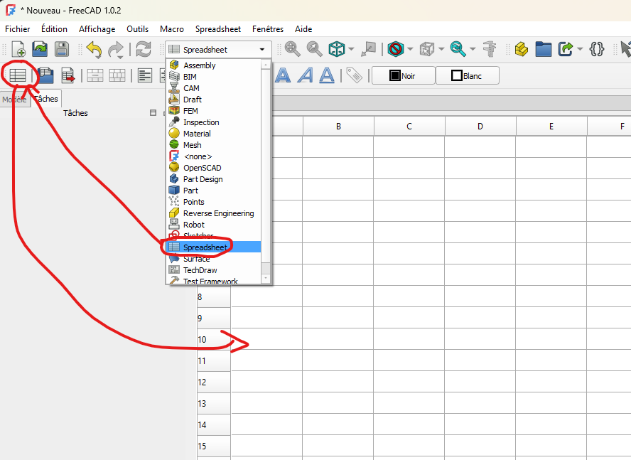Create a Part with yellow block icon
The width and height of the screenshot is (631, 460).
click(522, 49)
